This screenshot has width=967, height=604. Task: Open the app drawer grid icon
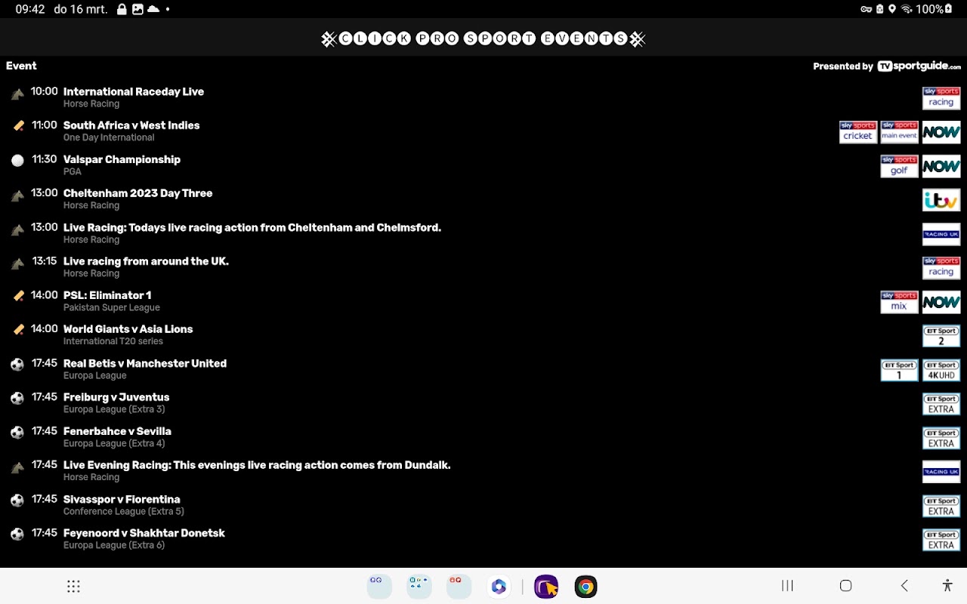73,587
